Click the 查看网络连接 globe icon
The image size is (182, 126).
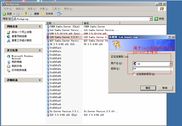9,36
